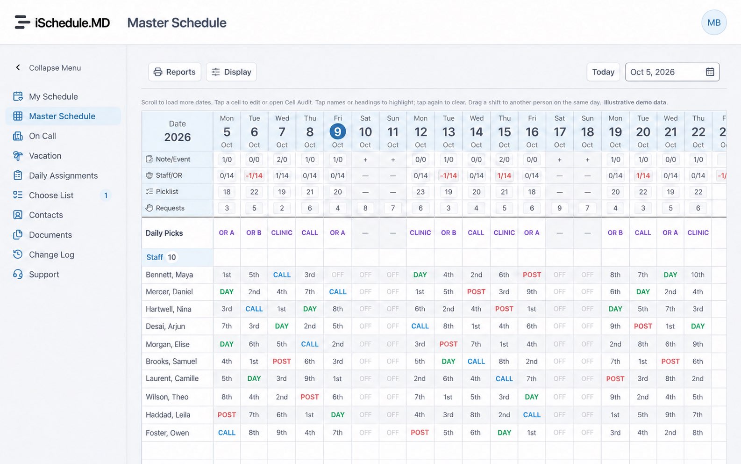The image size is (741, 464).
Task: Select Choose List menu item
Action: point(63,195)
